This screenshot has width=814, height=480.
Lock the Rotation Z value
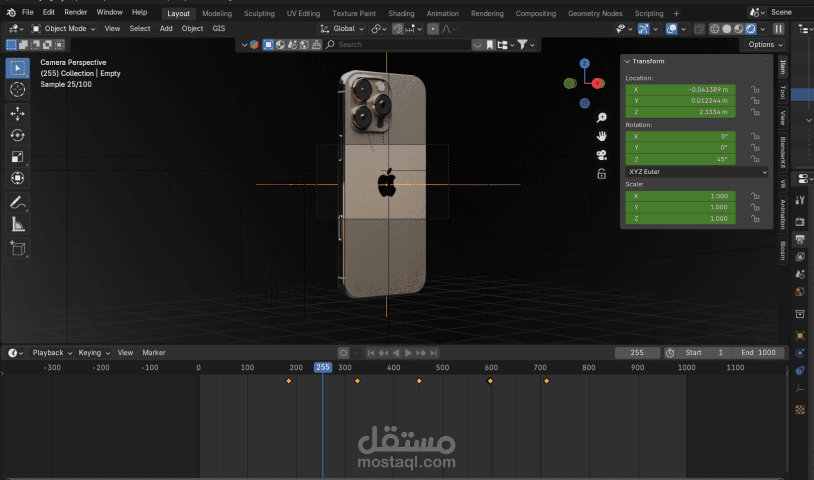click(x=755, y=159)
